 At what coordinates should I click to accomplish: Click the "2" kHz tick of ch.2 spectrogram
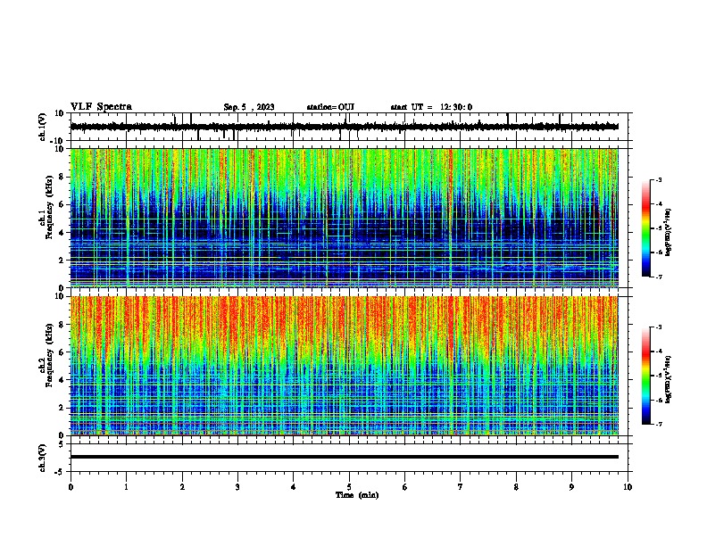[62, 408]
